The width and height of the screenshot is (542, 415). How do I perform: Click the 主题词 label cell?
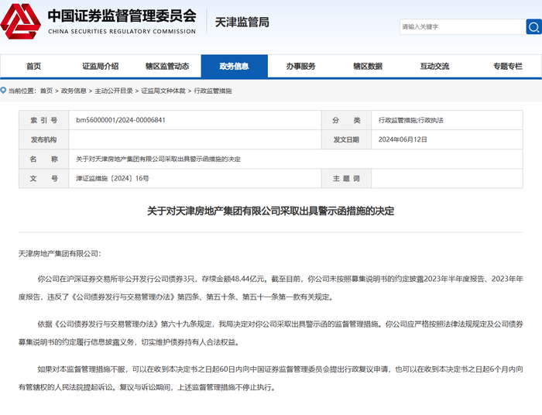tap(346, 178)
